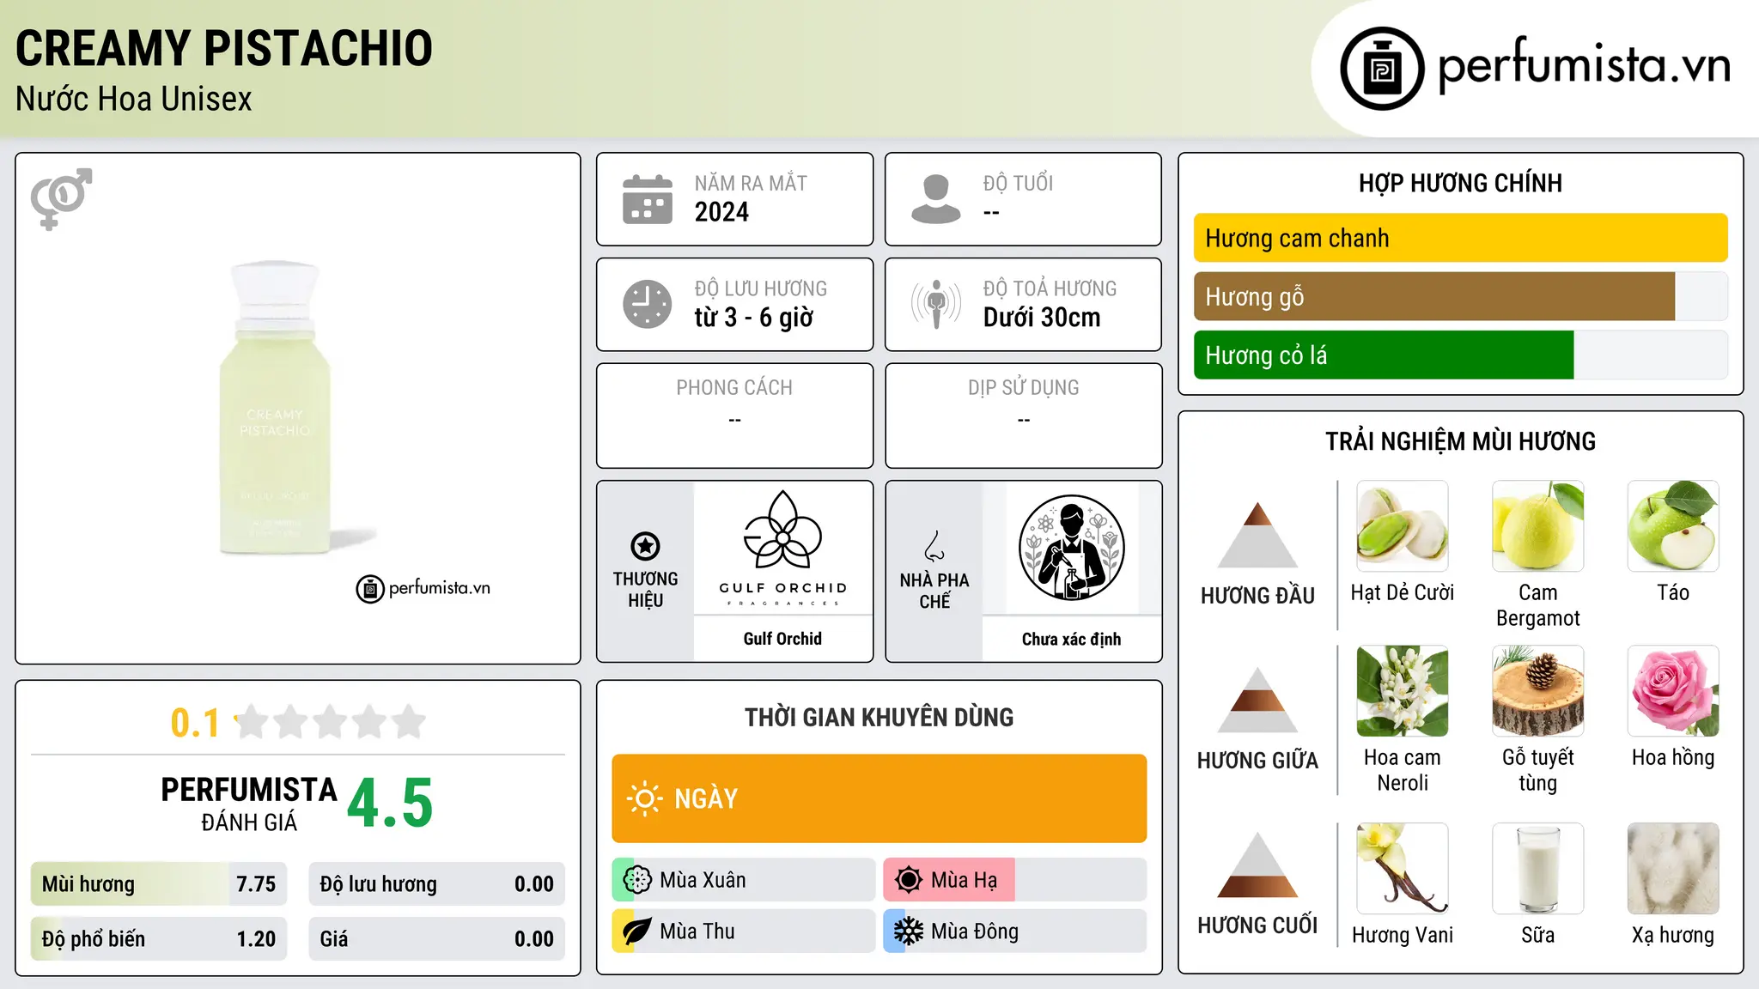The width and height of the screenshot is (1759, 989).
Task: Open the neroli blossom note image
Action: (1403, 691)
